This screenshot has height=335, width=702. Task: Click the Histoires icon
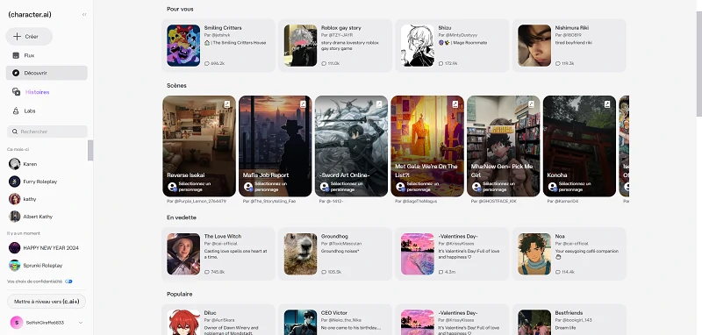tap(16, 92)
